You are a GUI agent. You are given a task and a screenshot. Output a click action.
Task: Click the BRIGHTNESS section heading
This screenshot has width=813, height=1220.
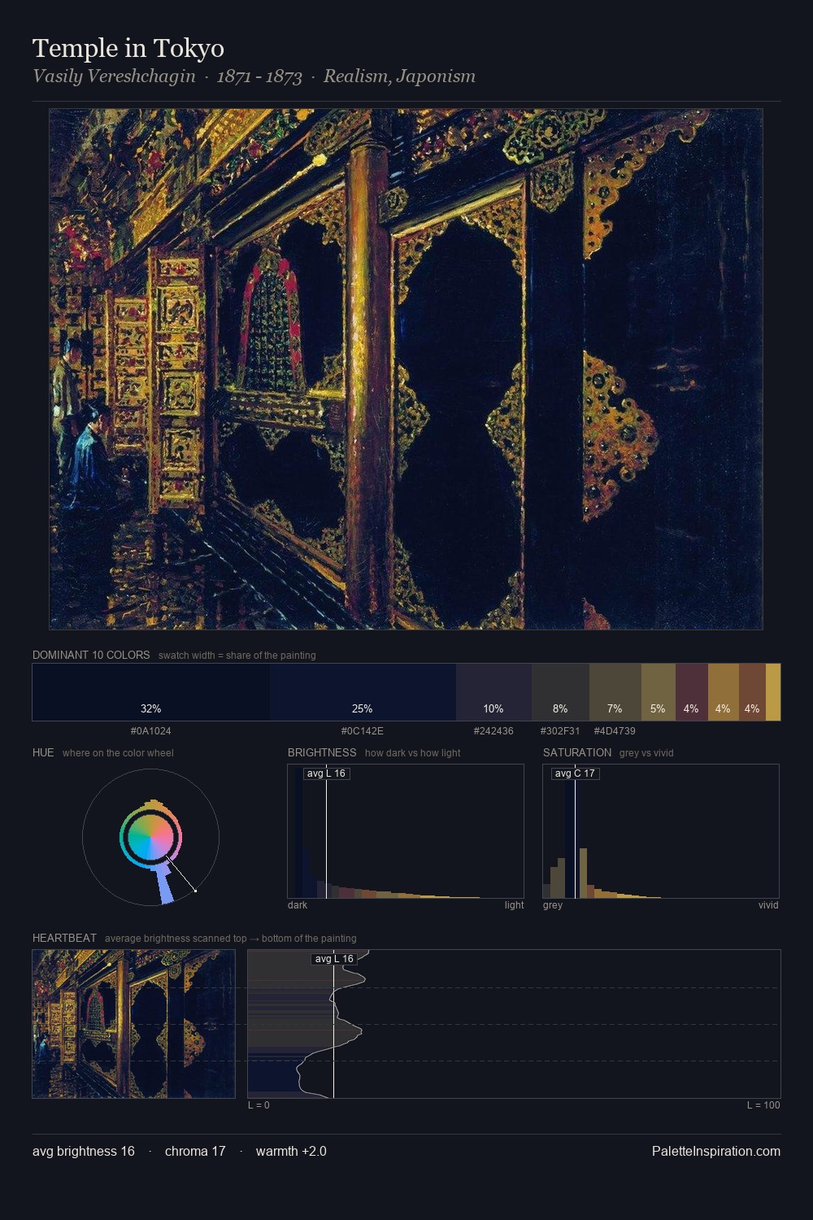(322, 752)
